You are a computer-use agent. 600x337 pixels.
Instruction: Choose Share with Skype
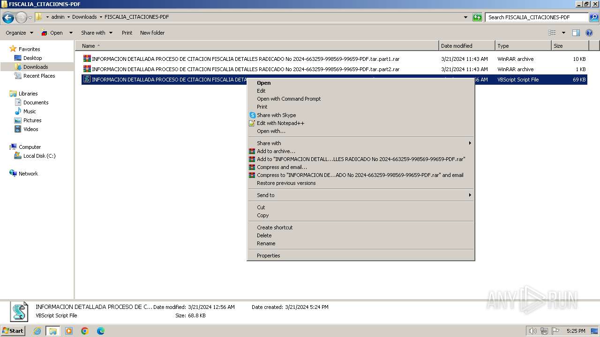point(361,115)
